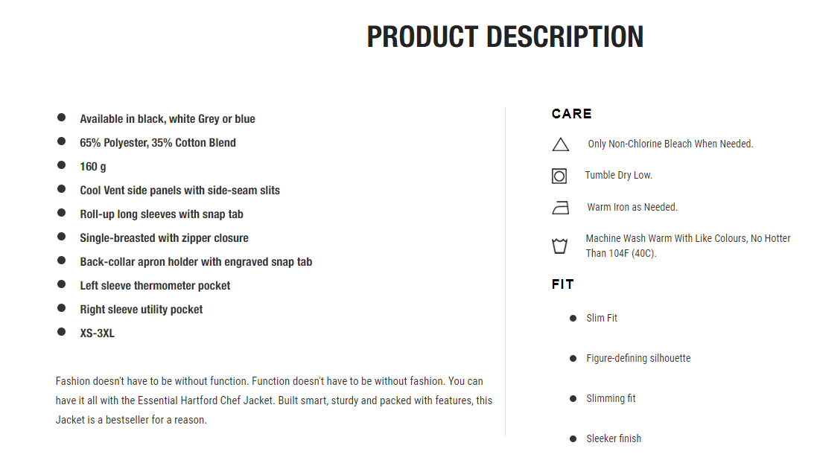Click the bullet beside Slim Fit
Viewport: 814px width, 463px height.
(573, 318)
